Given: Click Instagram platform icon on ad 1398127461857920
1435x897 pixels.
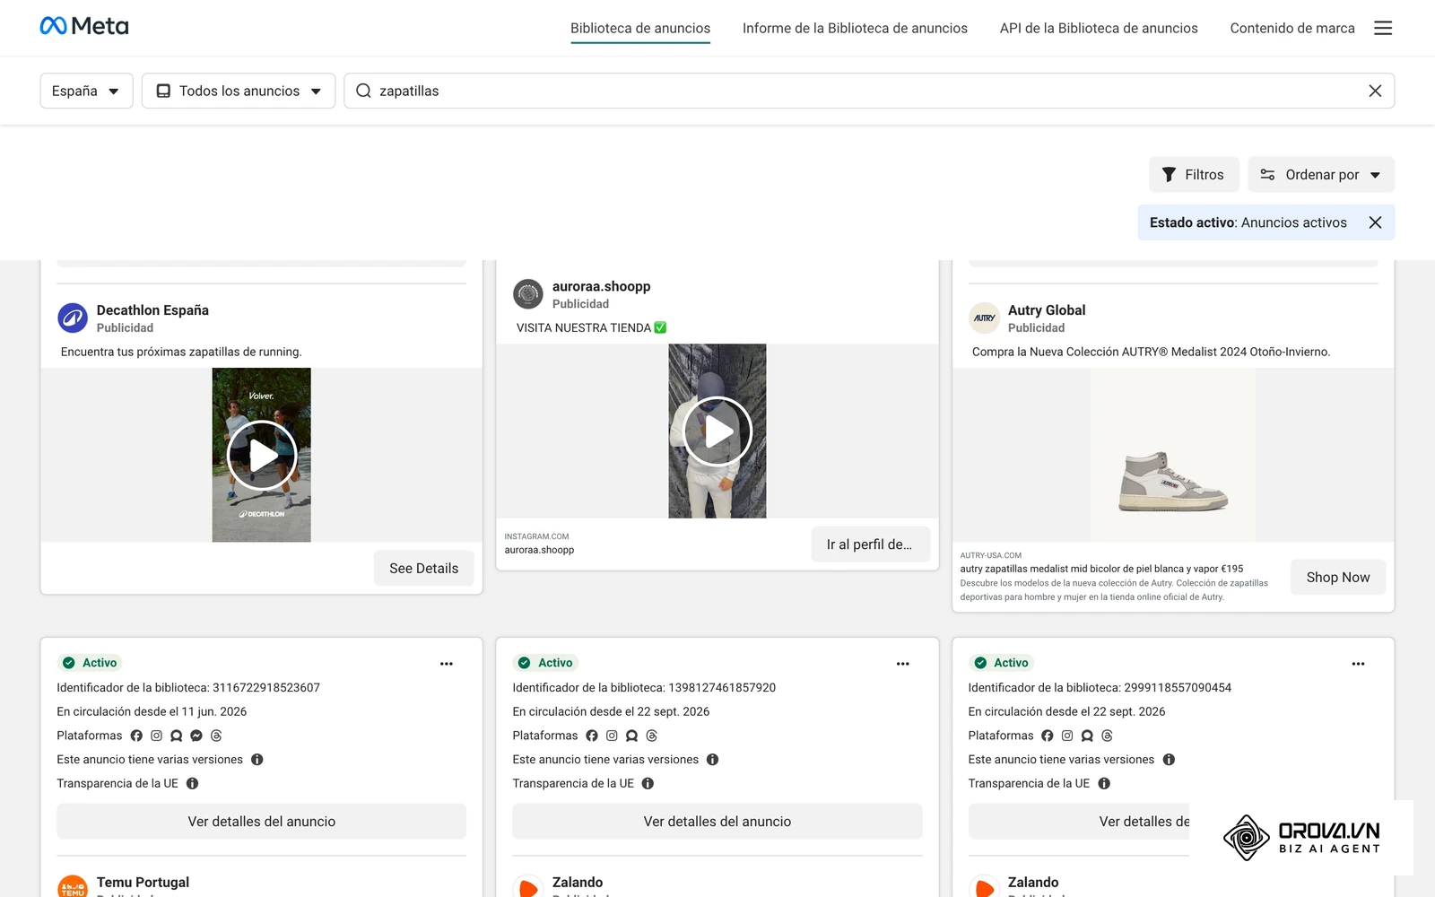Looking at the screenshot, I should (x=612, y=736).
